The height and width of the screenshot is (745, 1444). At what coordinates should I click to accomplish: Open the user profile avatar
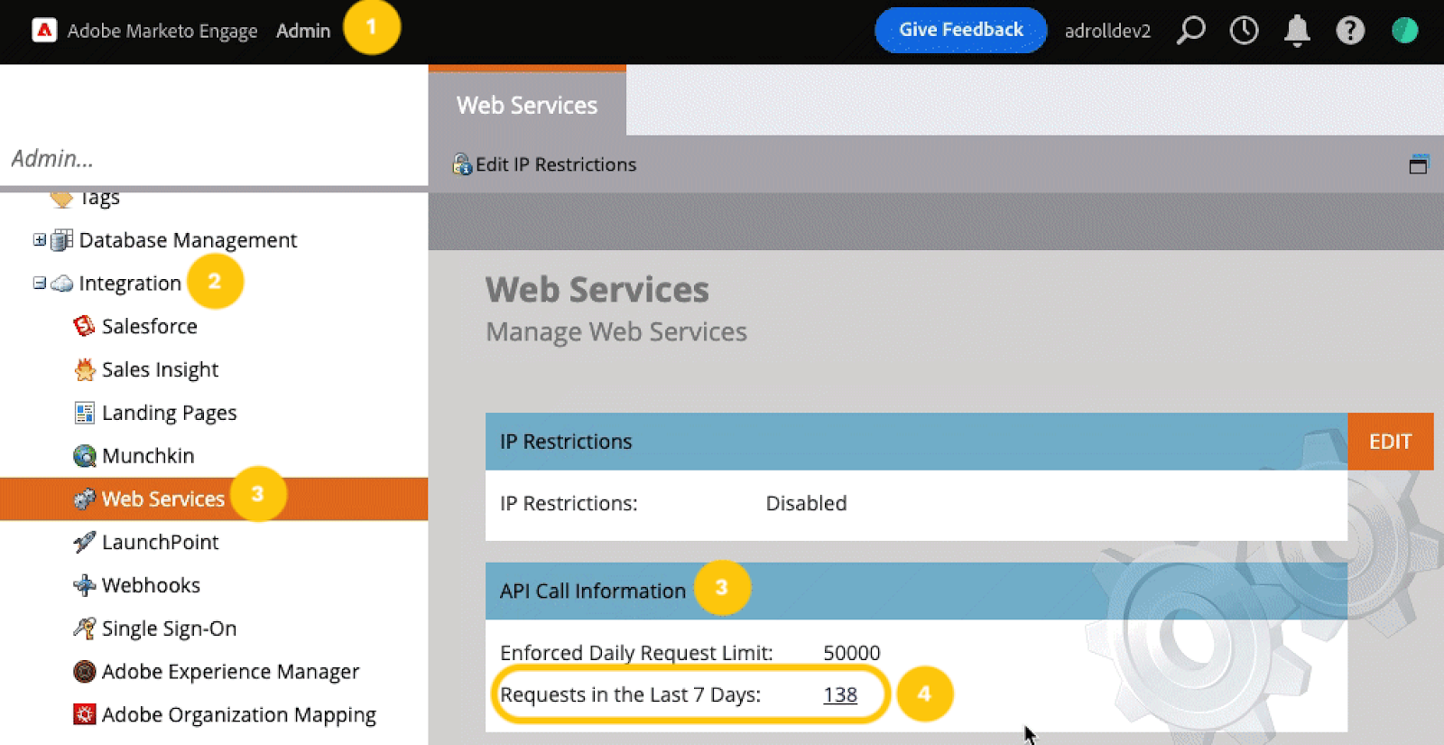(1404, 31)
